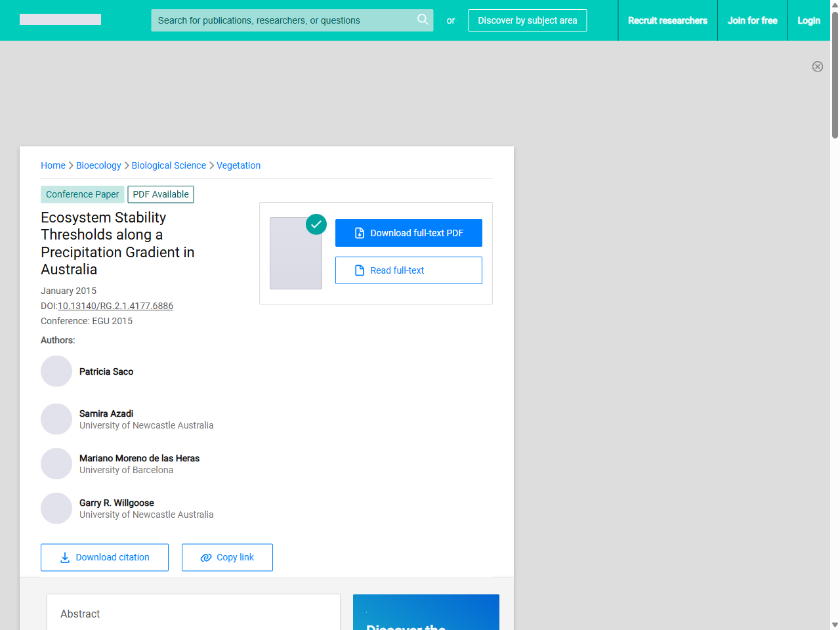Open Biological Science breadcrumb

tap(169, 165)
